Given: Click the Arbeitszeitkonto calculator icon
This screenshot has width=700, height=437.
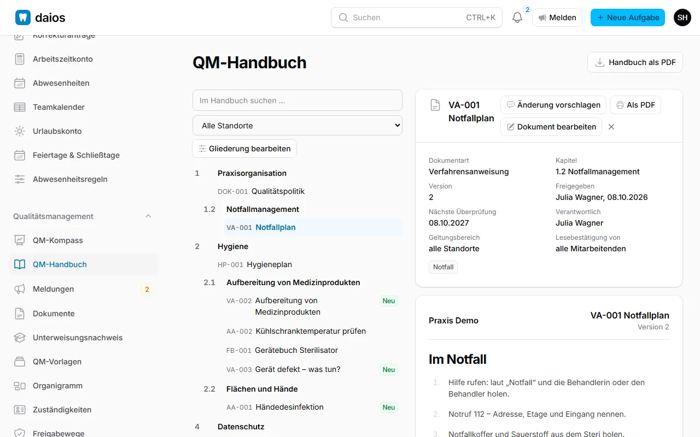Looking at the screenshot, I should pos(20,59).
